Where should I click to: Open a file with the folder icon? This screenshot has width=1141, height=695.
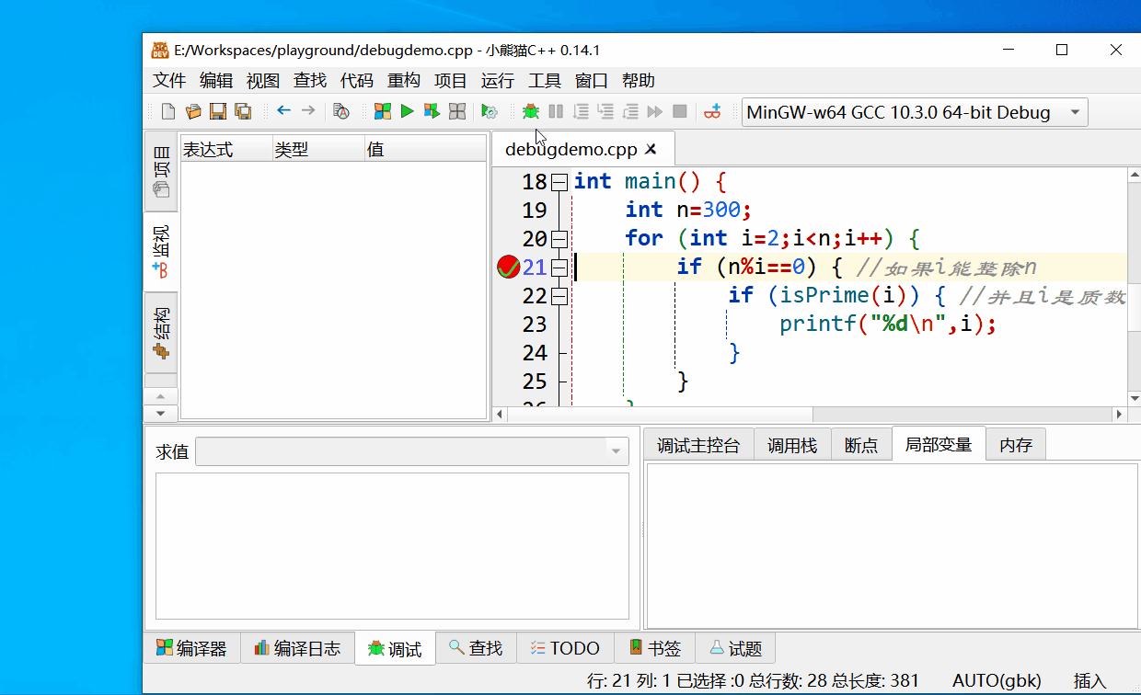pyautogui.click(x=193, y=111)
